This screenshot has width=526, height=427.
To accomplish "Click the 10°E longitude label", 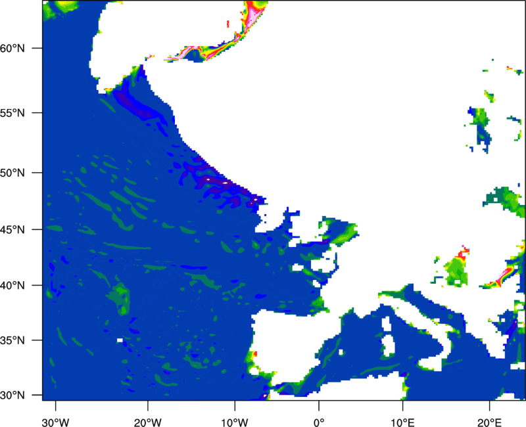I will click(402, 422).
